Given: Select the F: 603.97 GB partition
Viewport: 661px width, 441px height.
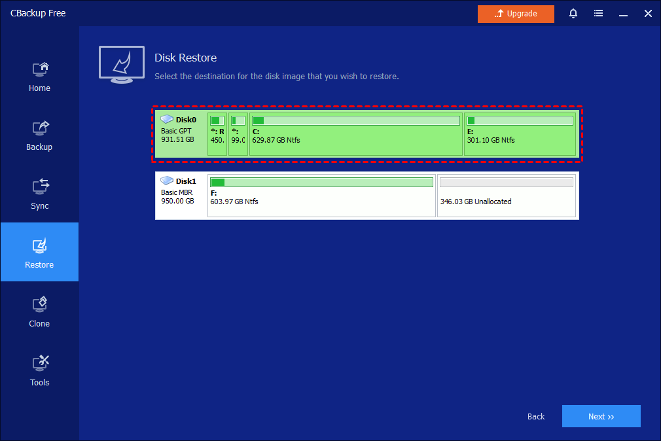Looking at the screenshot, I should point(321,201).
